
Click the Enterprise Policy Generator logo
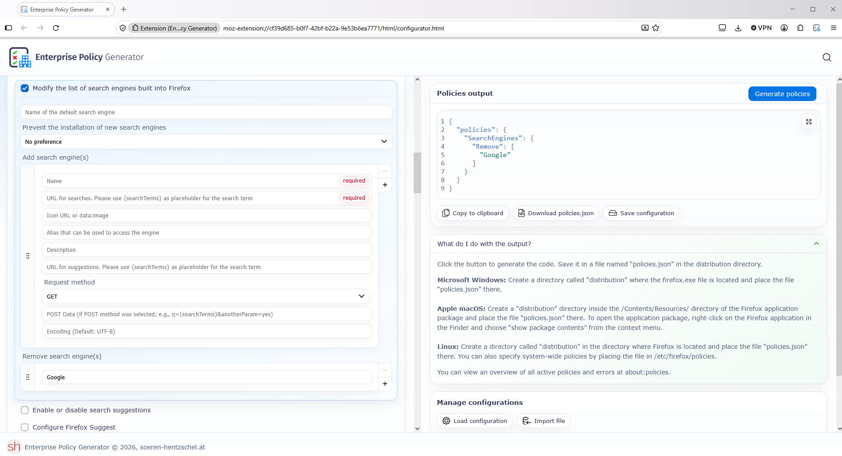point(20,57)
